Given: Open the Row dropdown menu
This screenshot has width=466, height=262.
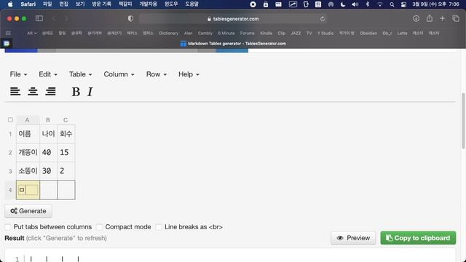Looking at the screenshot, I should pos(157,74).
